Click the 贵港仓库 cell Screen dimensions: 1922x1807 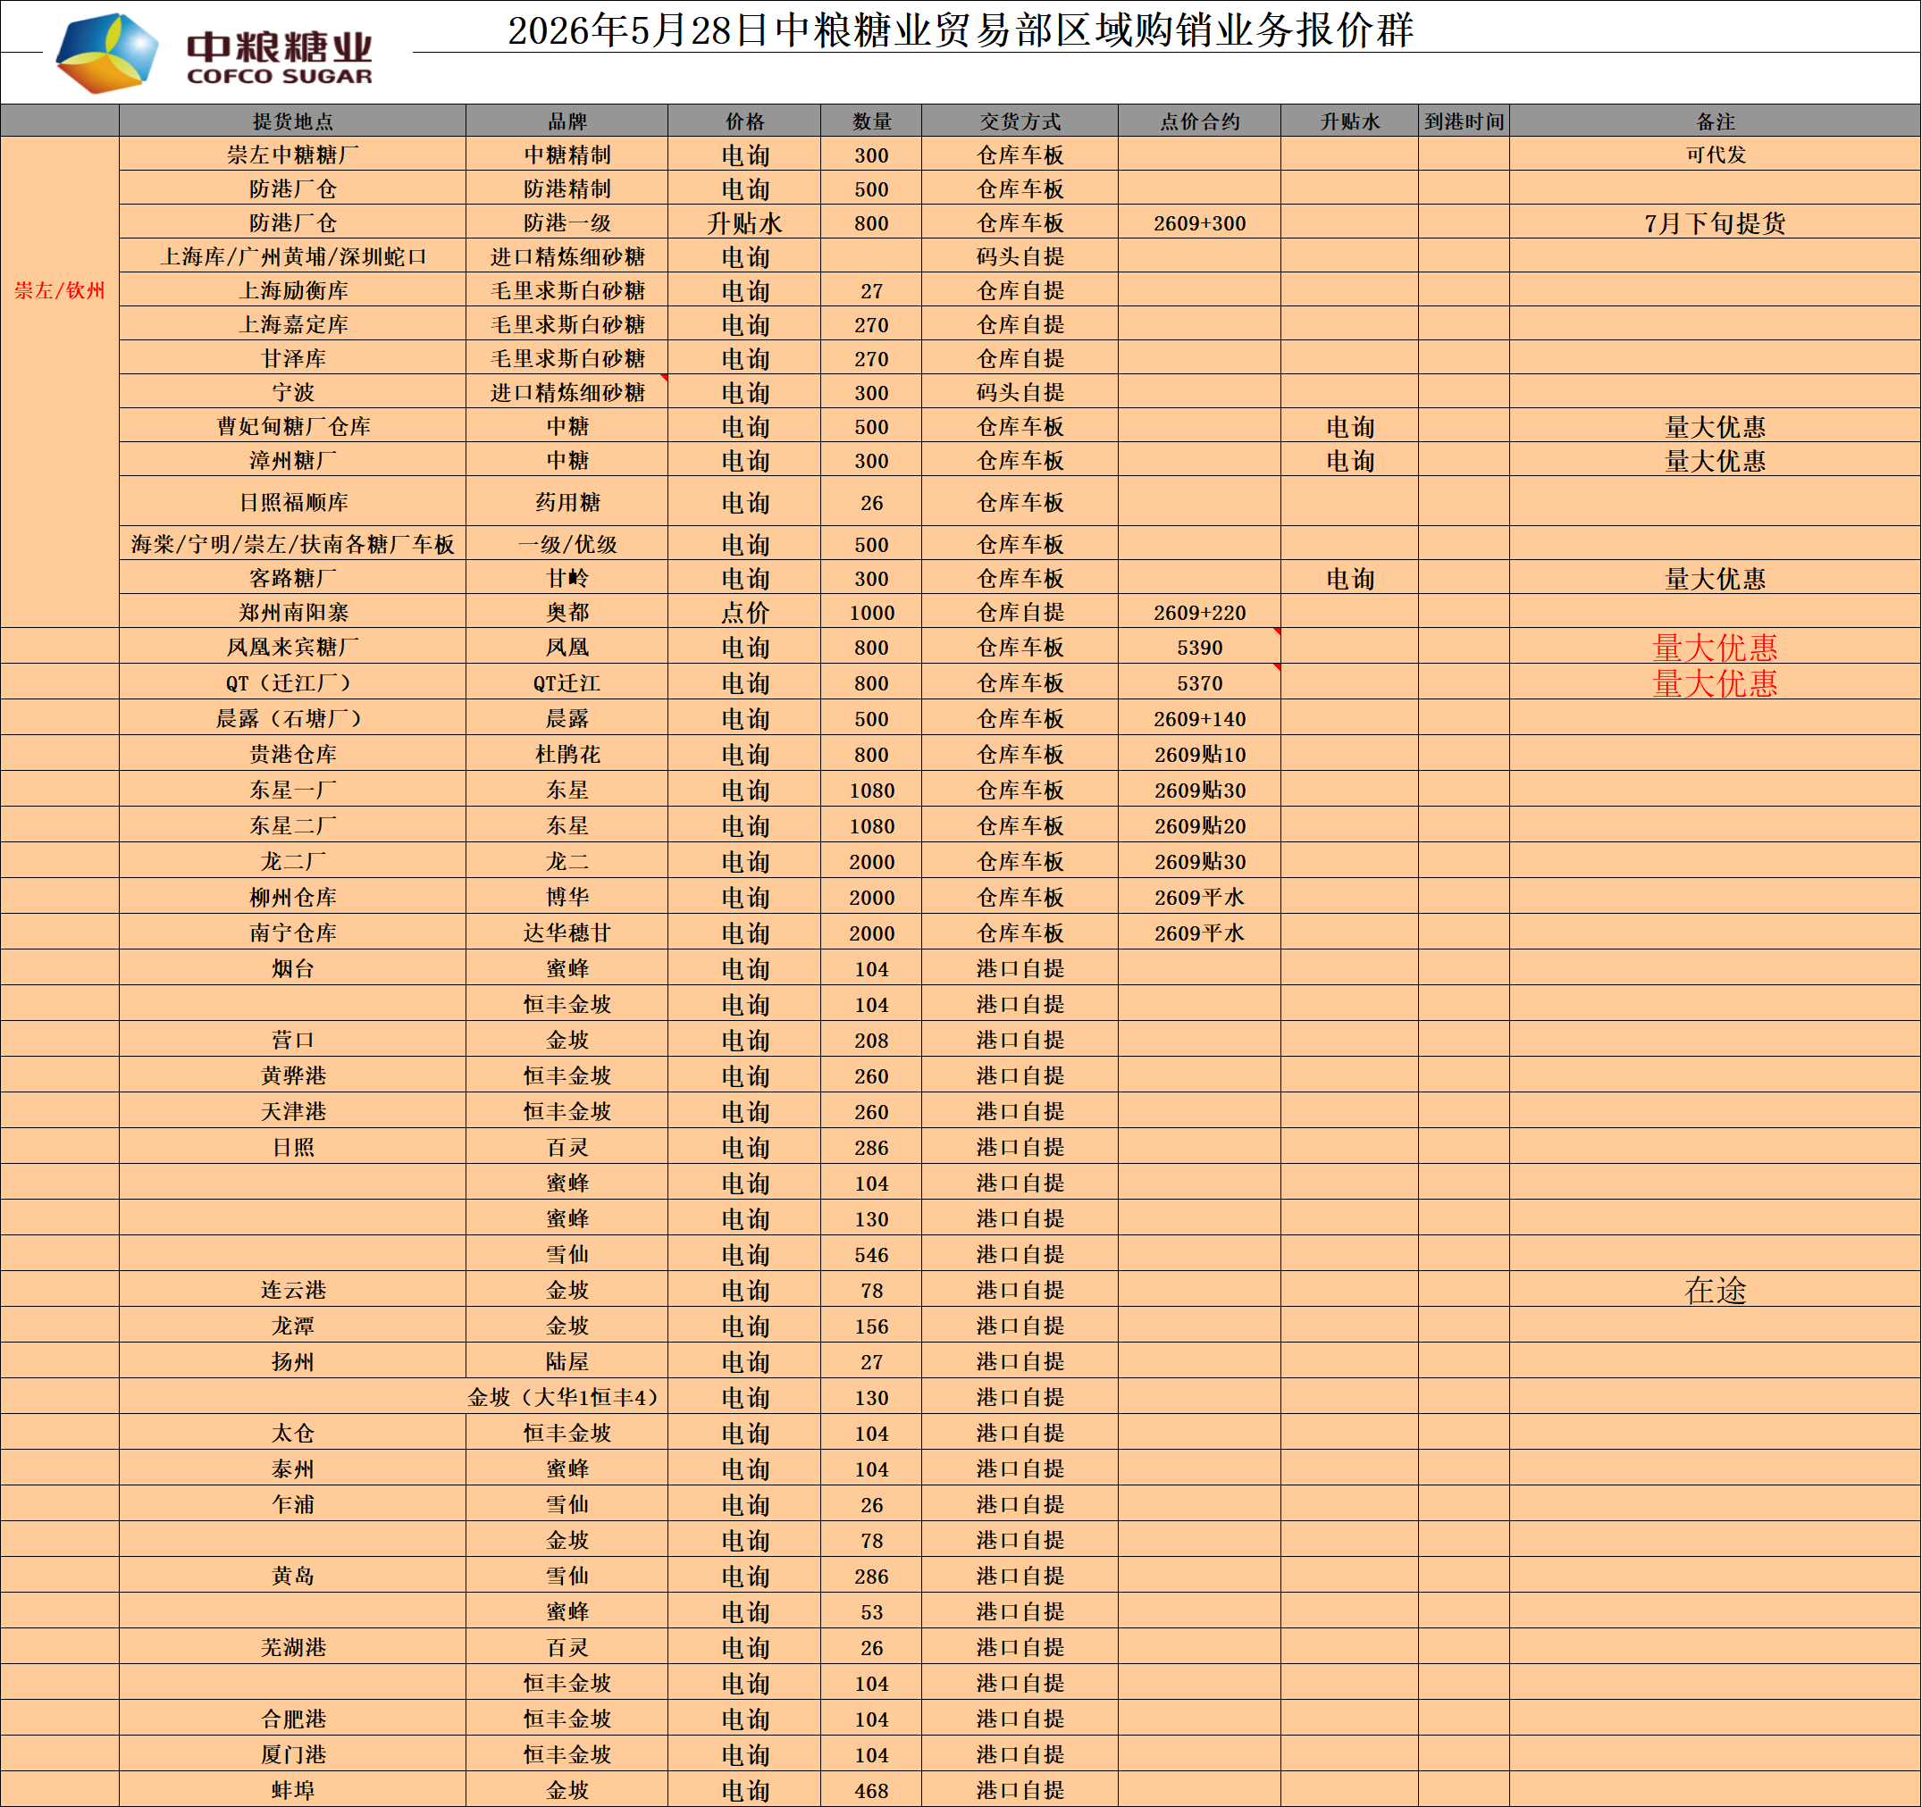[293, 753]
